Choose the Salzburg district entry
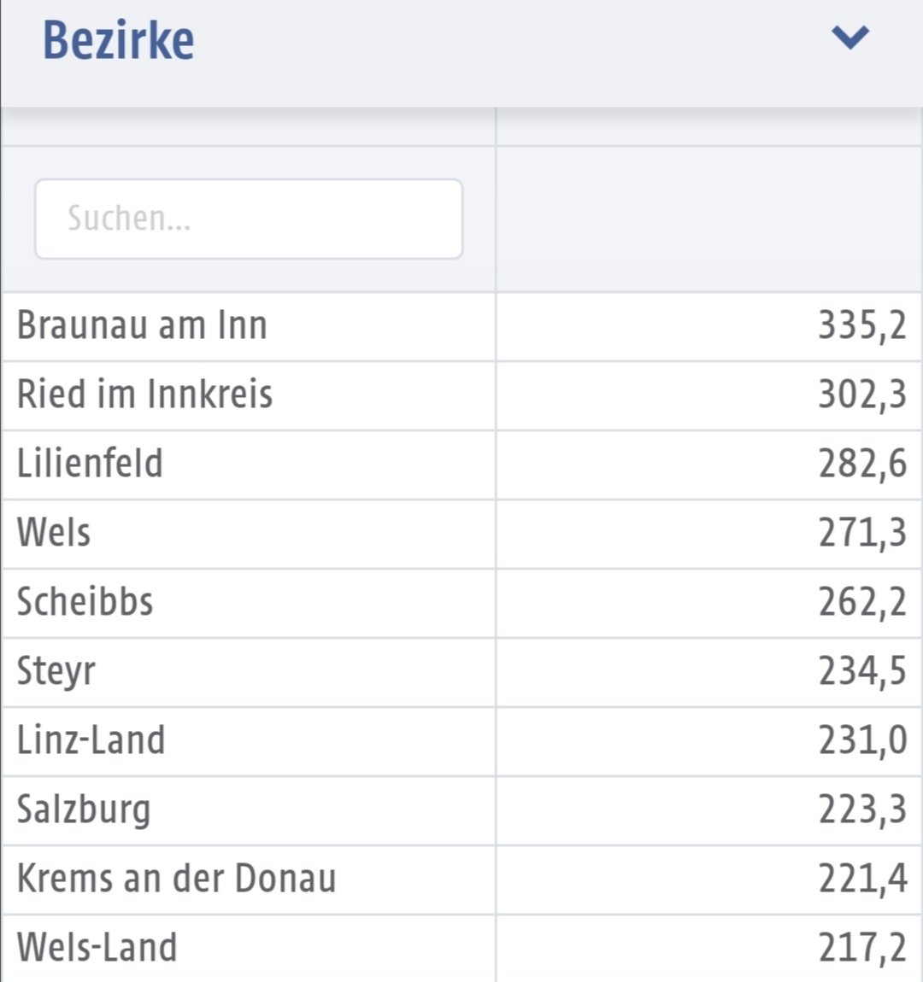This screenshot has width=923, height=982. [x=461, y=810]
